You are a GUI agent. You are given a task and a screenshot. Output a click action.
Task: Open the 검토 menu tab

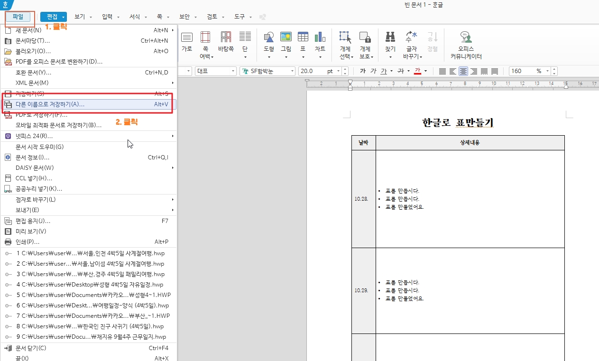212,17
